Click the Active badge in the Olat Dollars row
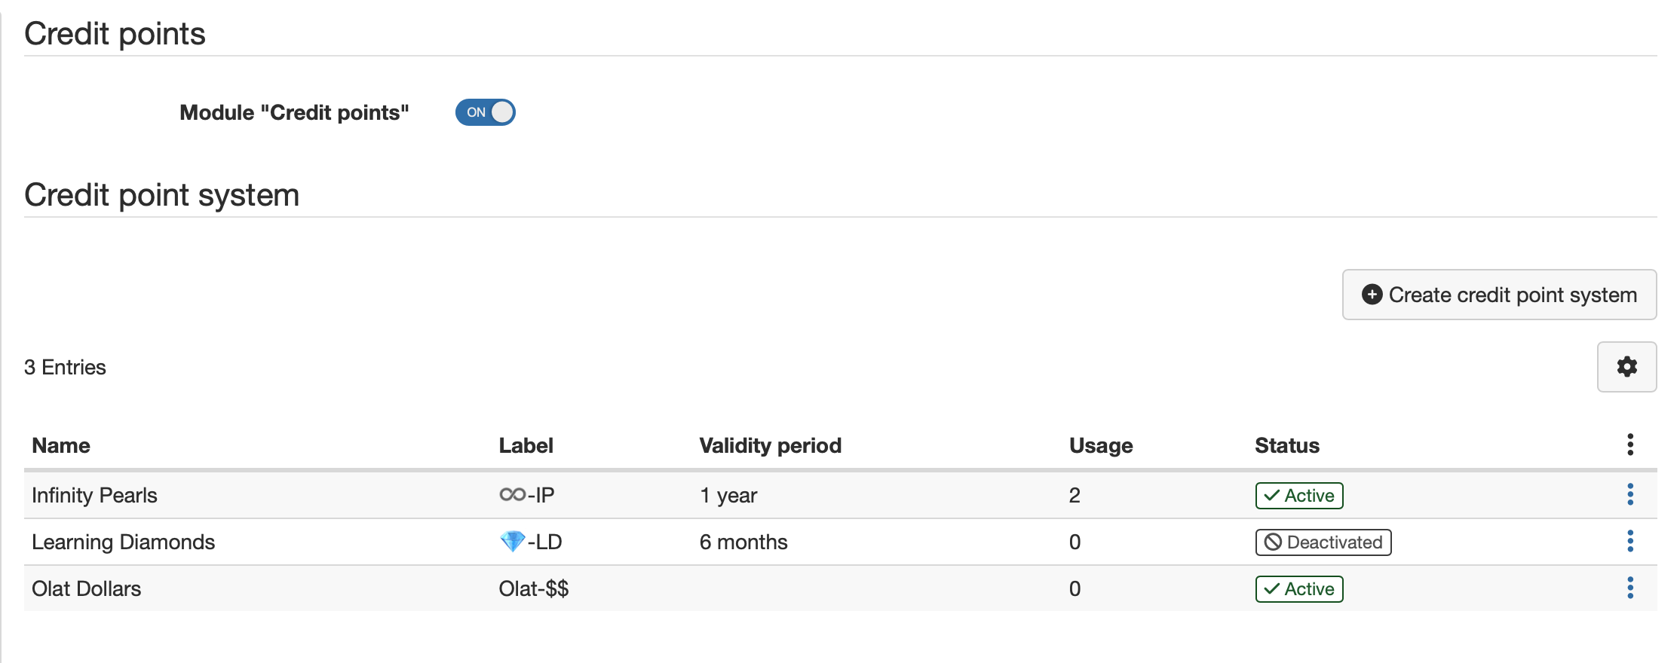 [x=1298, y=589]
